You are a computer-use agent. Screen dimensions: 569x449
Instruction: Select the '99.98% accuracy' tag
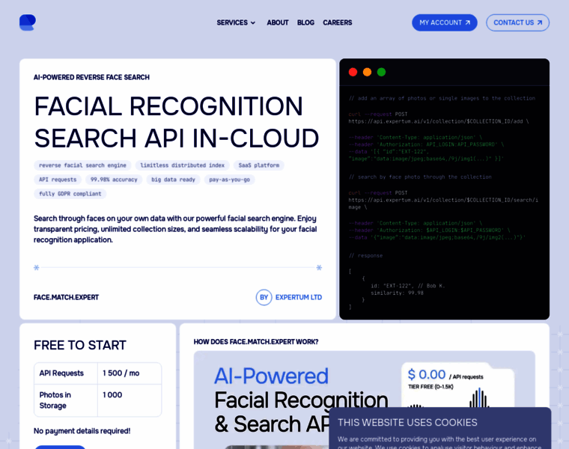click(x=114, y=180)
